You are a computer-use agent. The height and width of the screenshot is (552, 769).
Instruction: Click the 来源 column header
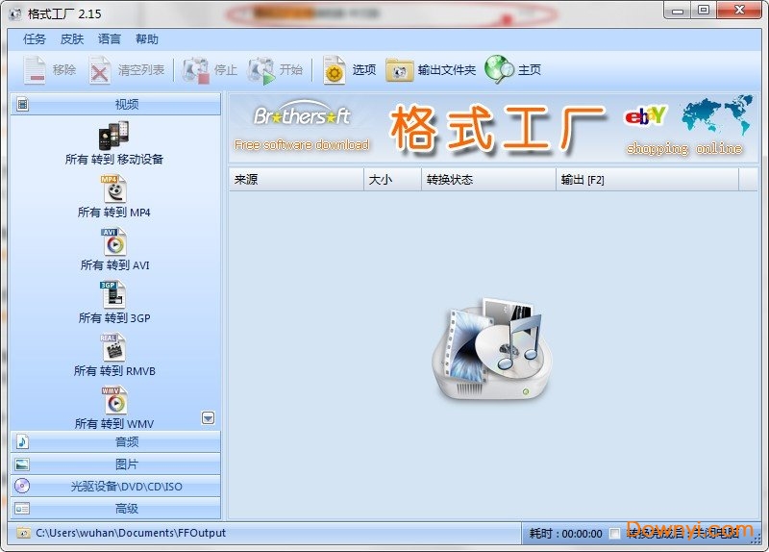[x=296, y=180]
